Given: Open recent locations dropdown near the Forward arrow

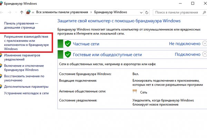Looking at the screenshot, I should pos(17,12).
